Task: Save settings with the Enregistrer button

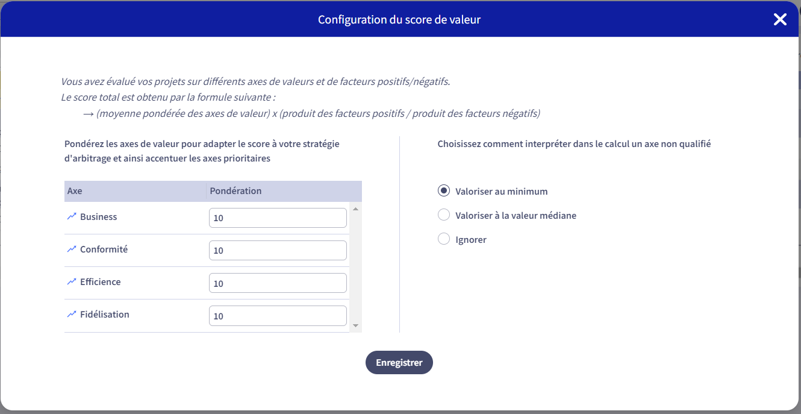Action: [x=399, y=363]
